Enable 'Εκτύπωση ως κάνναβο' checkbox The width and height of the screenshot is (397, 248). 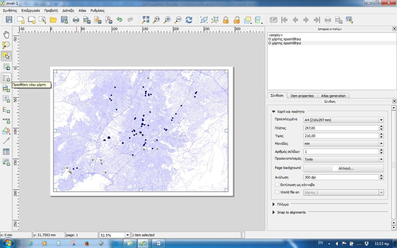click(277, 185)
